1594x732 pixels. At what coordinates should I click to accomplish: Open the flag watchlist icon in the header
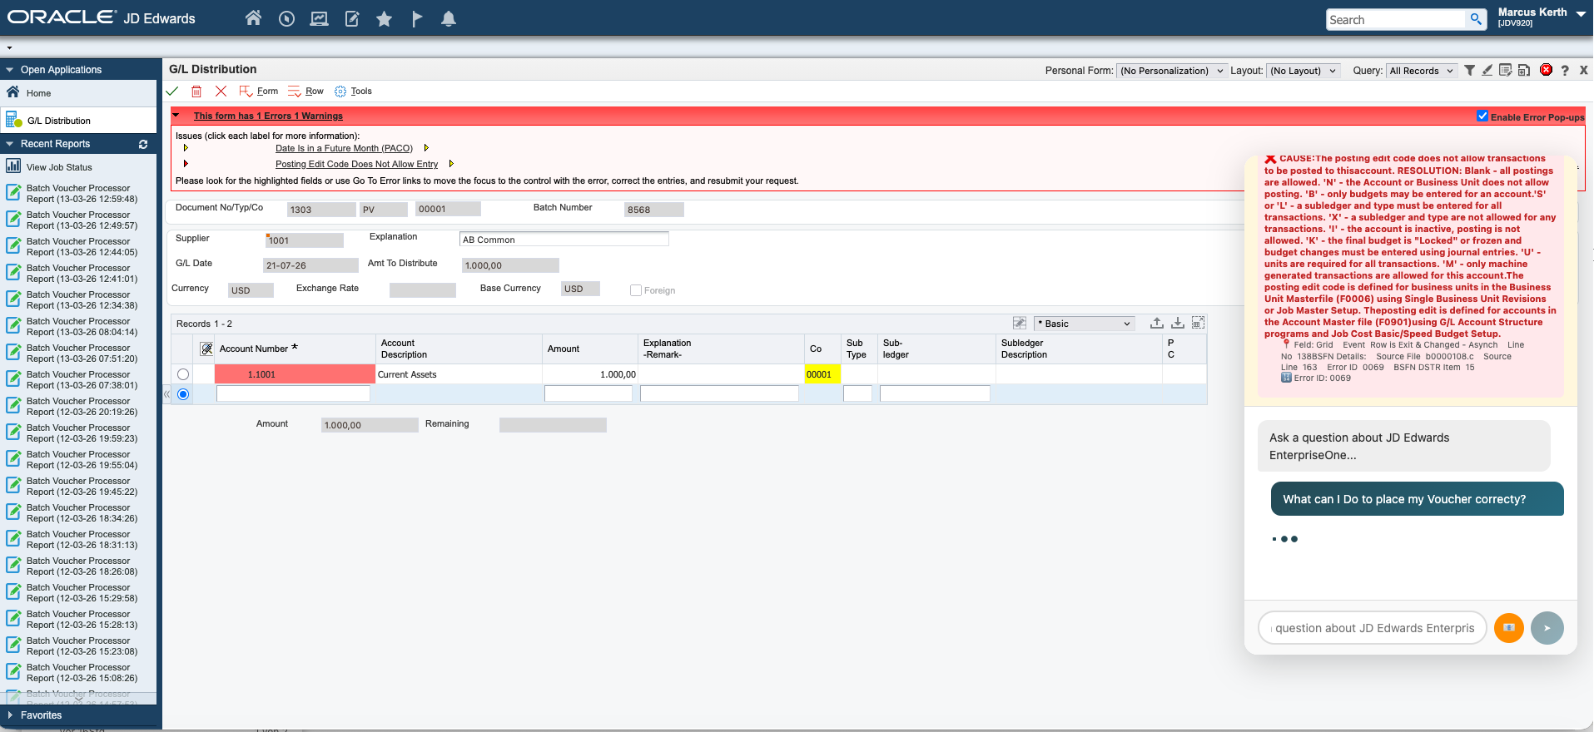pyautogui.click(x=417, y=18)
